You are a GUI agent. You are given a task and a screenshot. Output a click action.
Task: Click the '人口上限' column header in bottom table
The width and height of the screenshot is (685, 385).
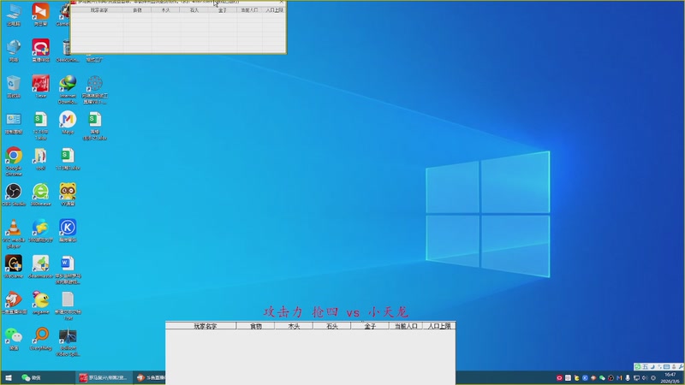(x=439, y=326)
